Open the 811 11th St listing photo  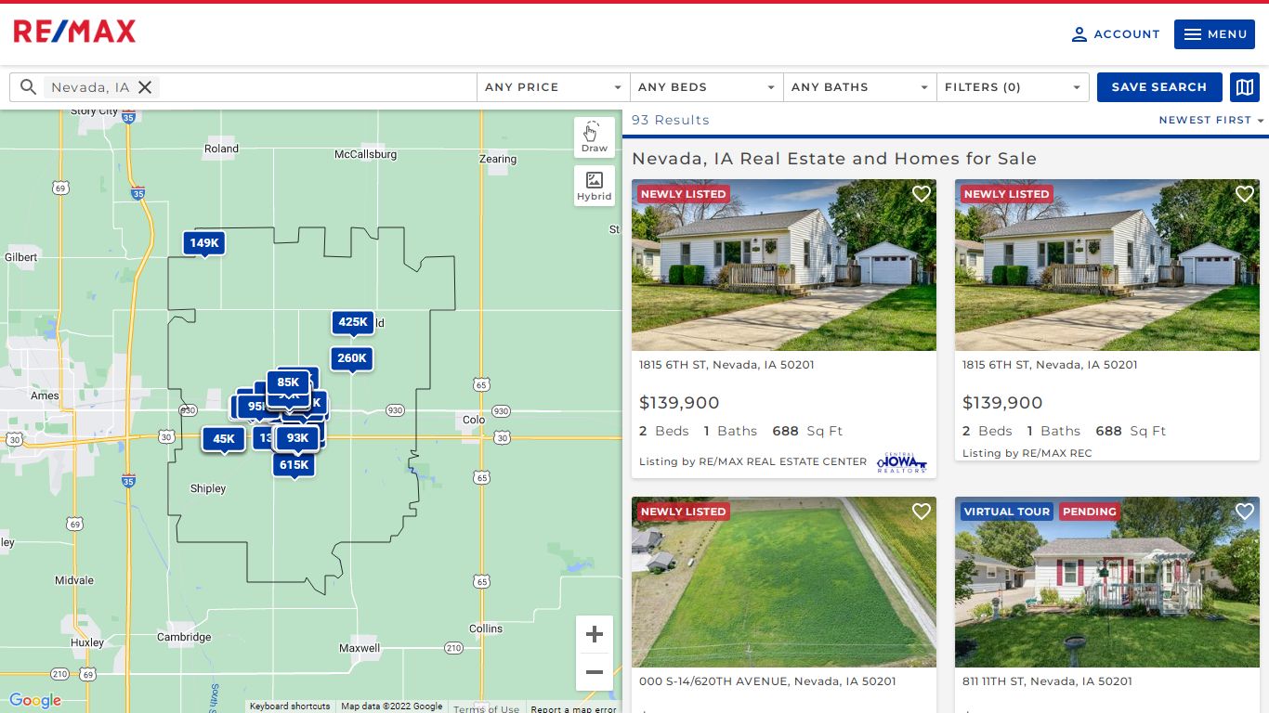[1107, 582]
